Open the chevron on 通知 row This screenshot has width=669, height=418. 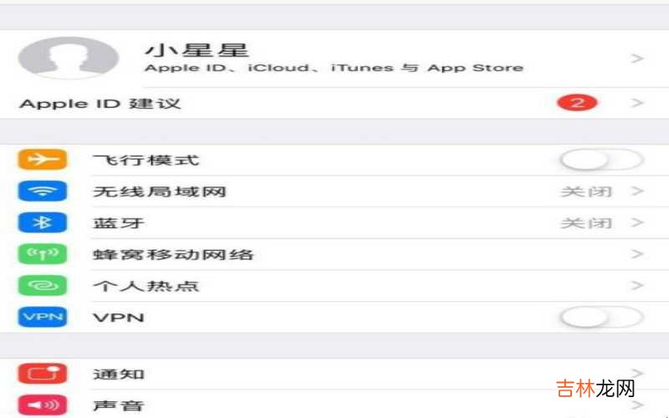tap(637, 374)
